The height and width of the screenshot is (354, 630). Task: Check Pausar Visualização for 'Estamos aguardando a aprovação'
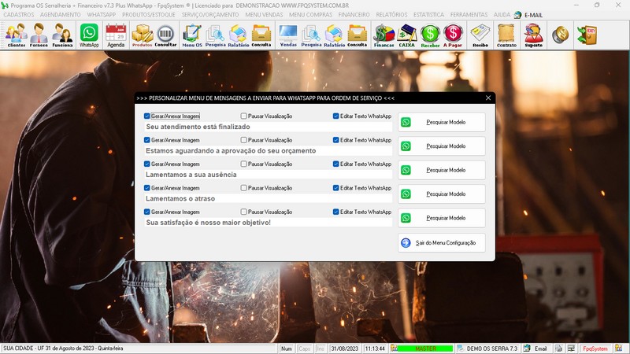pos(243,140)
